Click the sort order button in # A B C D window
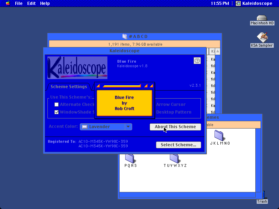Viewport: 279px width, 209px height. click(x=218, y=51)
